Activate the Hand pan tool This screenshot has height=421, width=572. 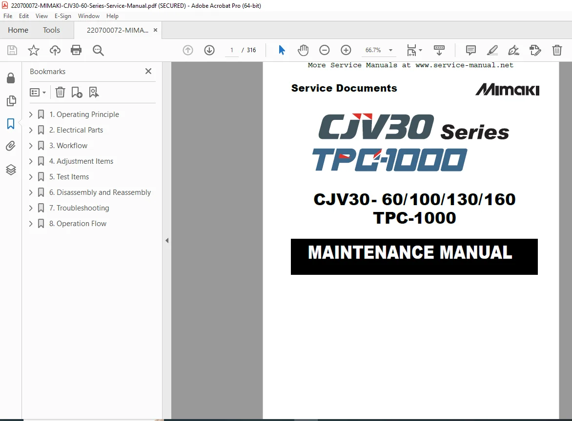303,50
